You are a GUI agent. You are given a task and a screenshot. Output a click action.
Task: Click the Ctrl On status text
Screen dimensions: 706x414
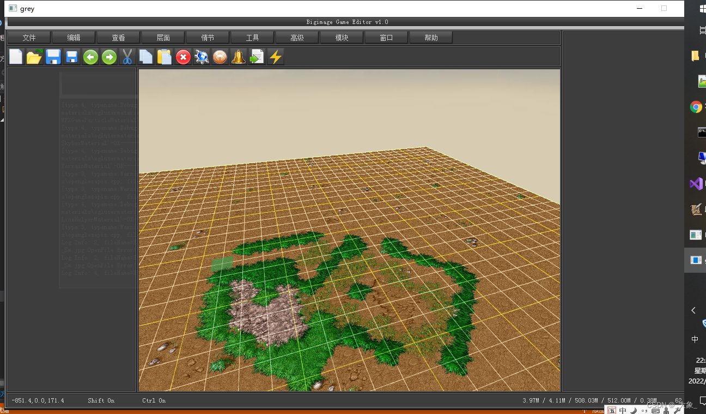pos(154,400)
